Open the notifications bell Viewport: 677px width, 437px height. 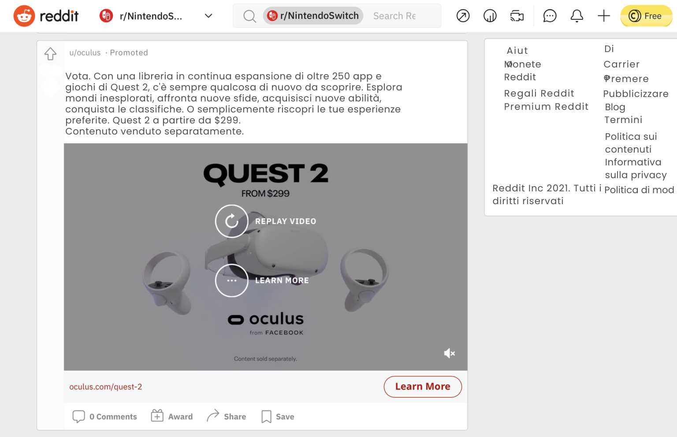[x=577, y=16]
